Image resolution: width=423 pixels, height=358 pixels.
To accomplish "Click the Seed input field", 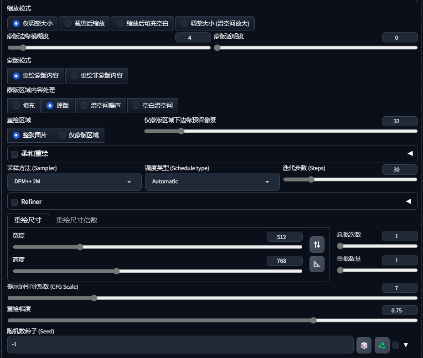I will (x=181, y=344).
